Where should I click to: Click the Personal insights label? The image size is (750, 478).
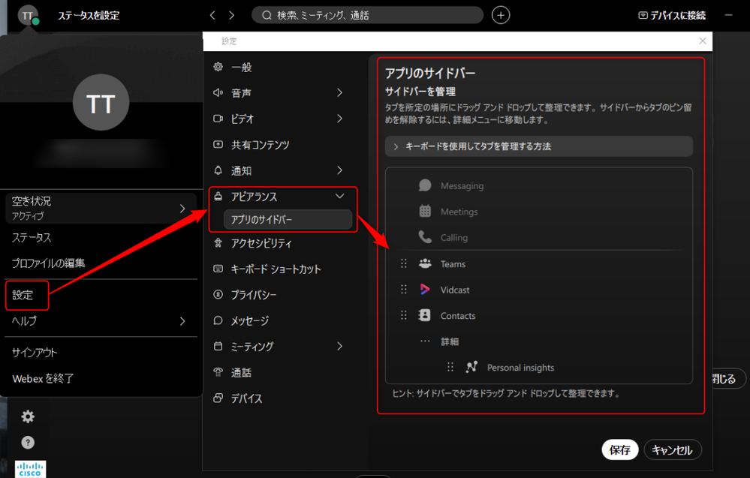coord(520,368)
